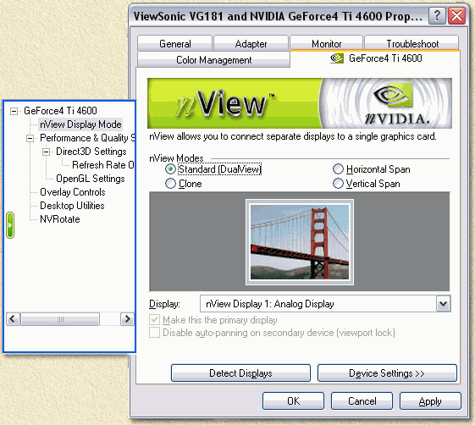Select OpenGL Settings tree item

(x=91, y=179)
